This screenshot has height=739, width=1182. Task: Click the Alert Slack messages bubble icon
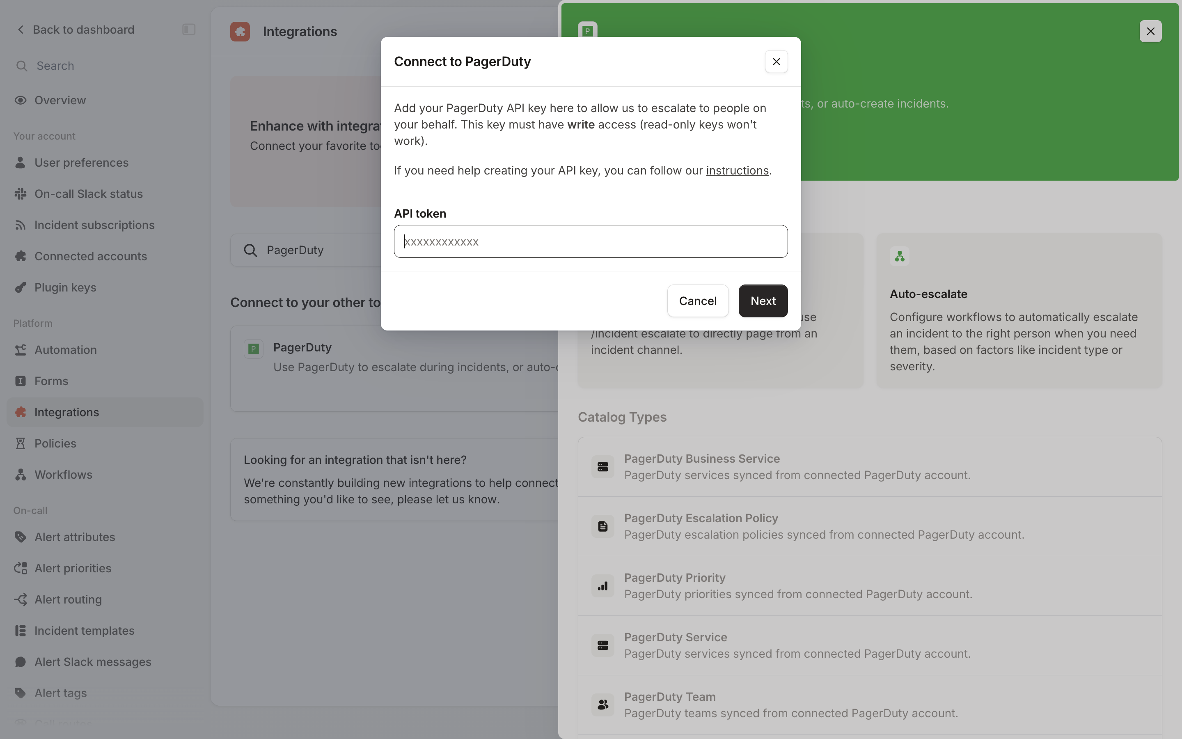point(21,662)
